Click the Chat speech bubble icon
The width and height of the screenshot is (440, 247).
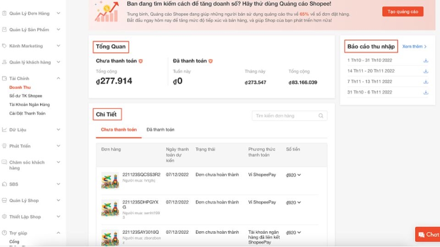[421, 235]
